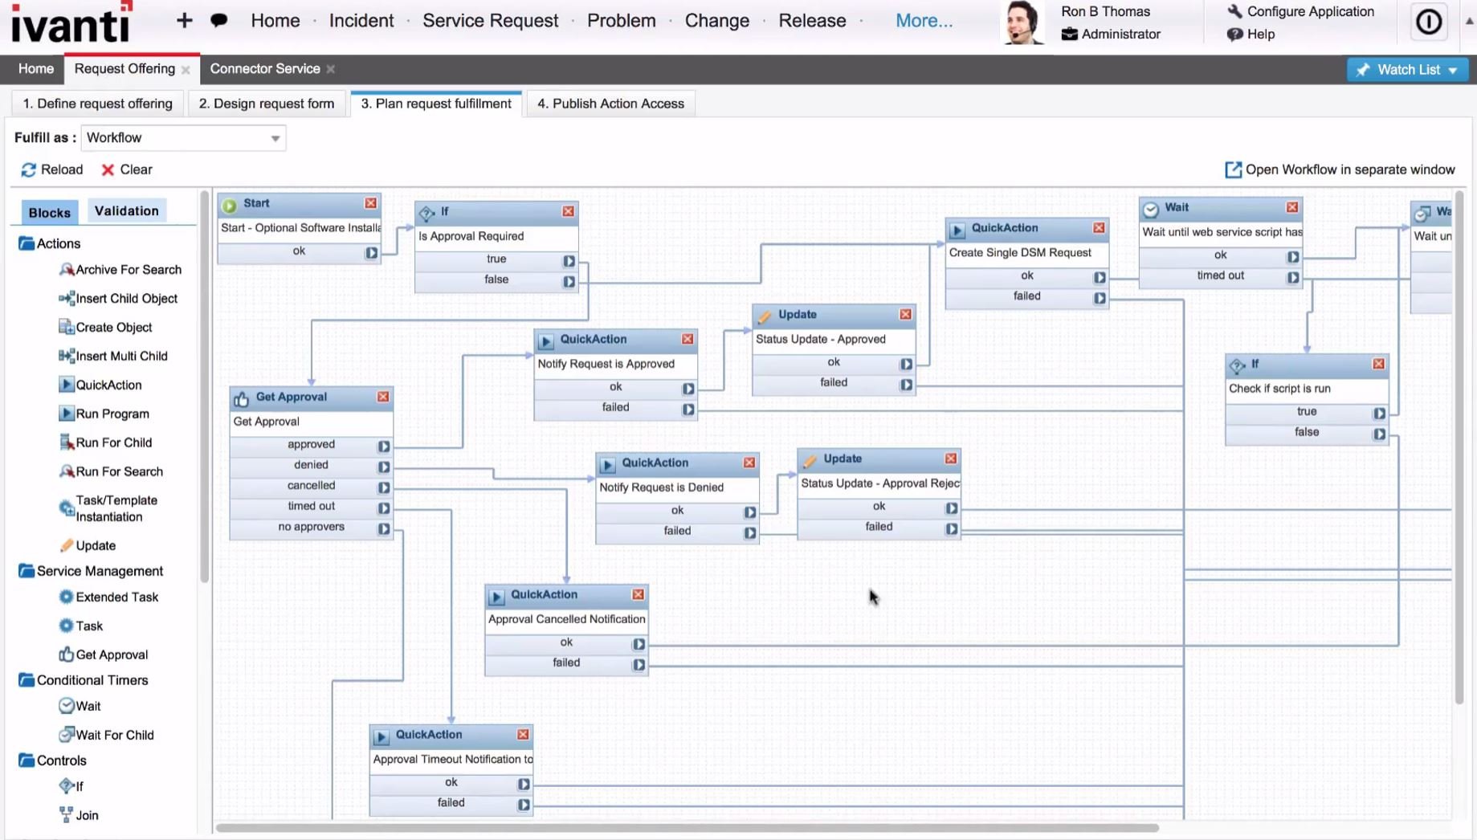1477x840 pixels.
Task: Click the red Clear X icon
Action: pos(108,169)
